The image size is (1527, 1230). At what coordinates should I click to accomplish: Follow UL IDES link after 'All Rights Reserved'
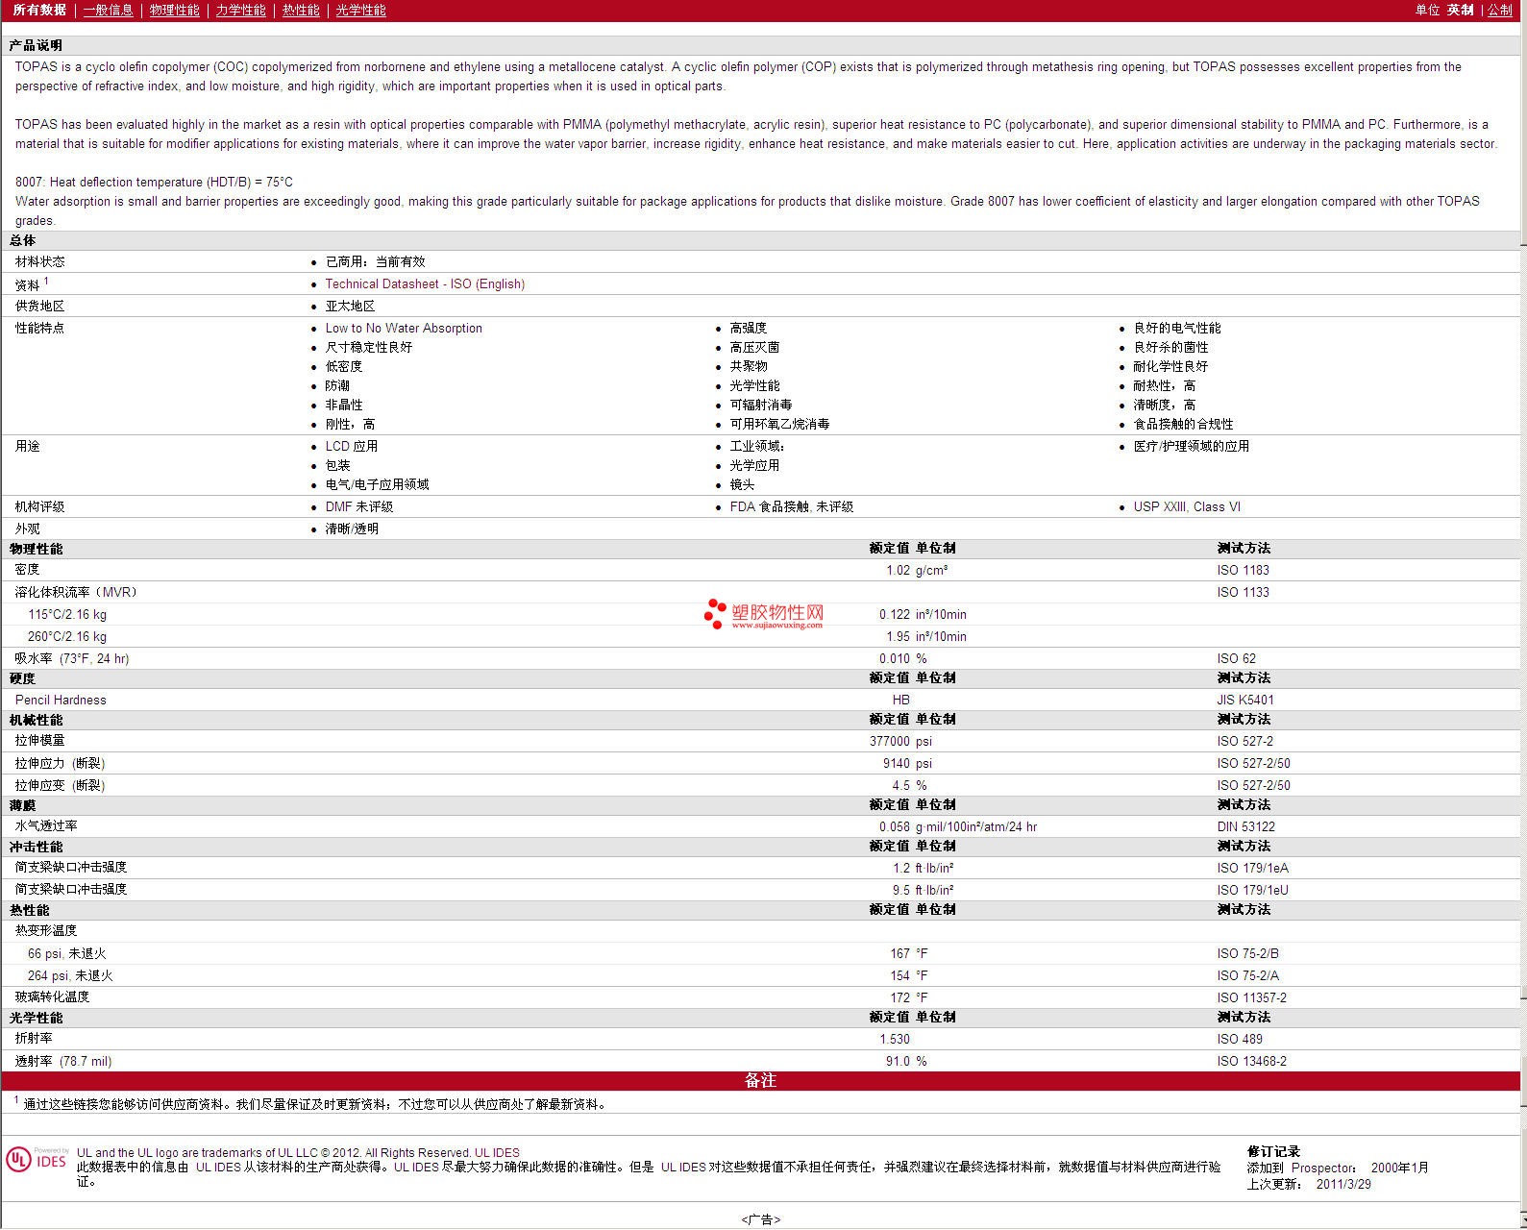[497, 1152]
